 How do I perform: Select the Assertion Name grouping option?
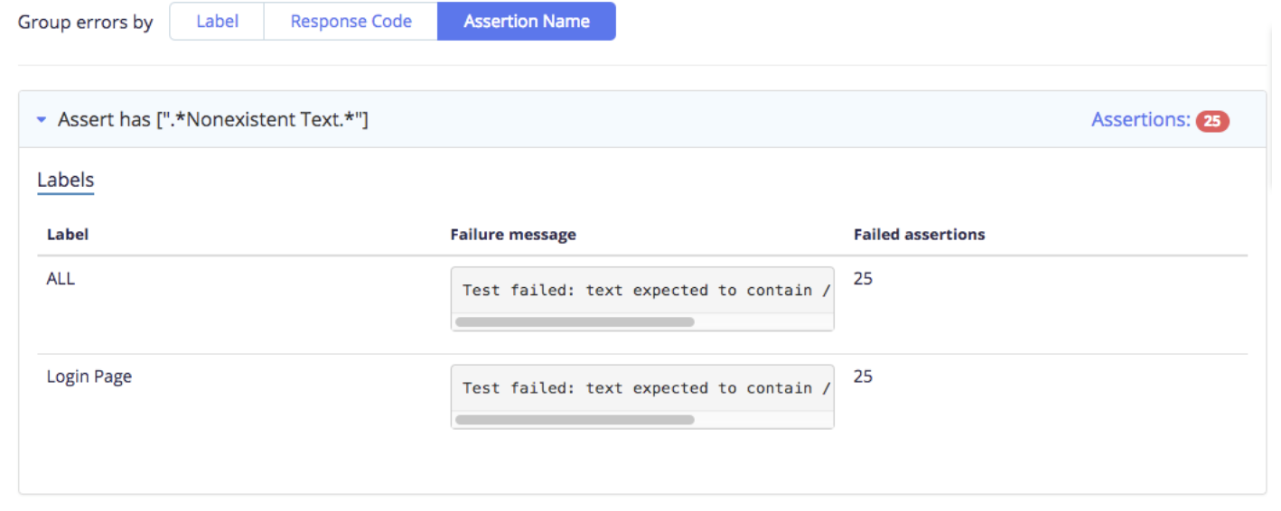(527, 21)
